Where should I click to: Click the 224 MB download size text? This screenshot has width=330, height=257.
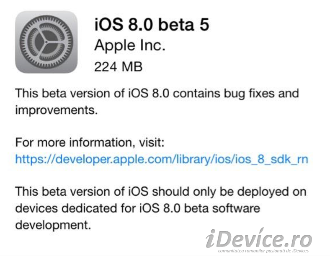119,67
